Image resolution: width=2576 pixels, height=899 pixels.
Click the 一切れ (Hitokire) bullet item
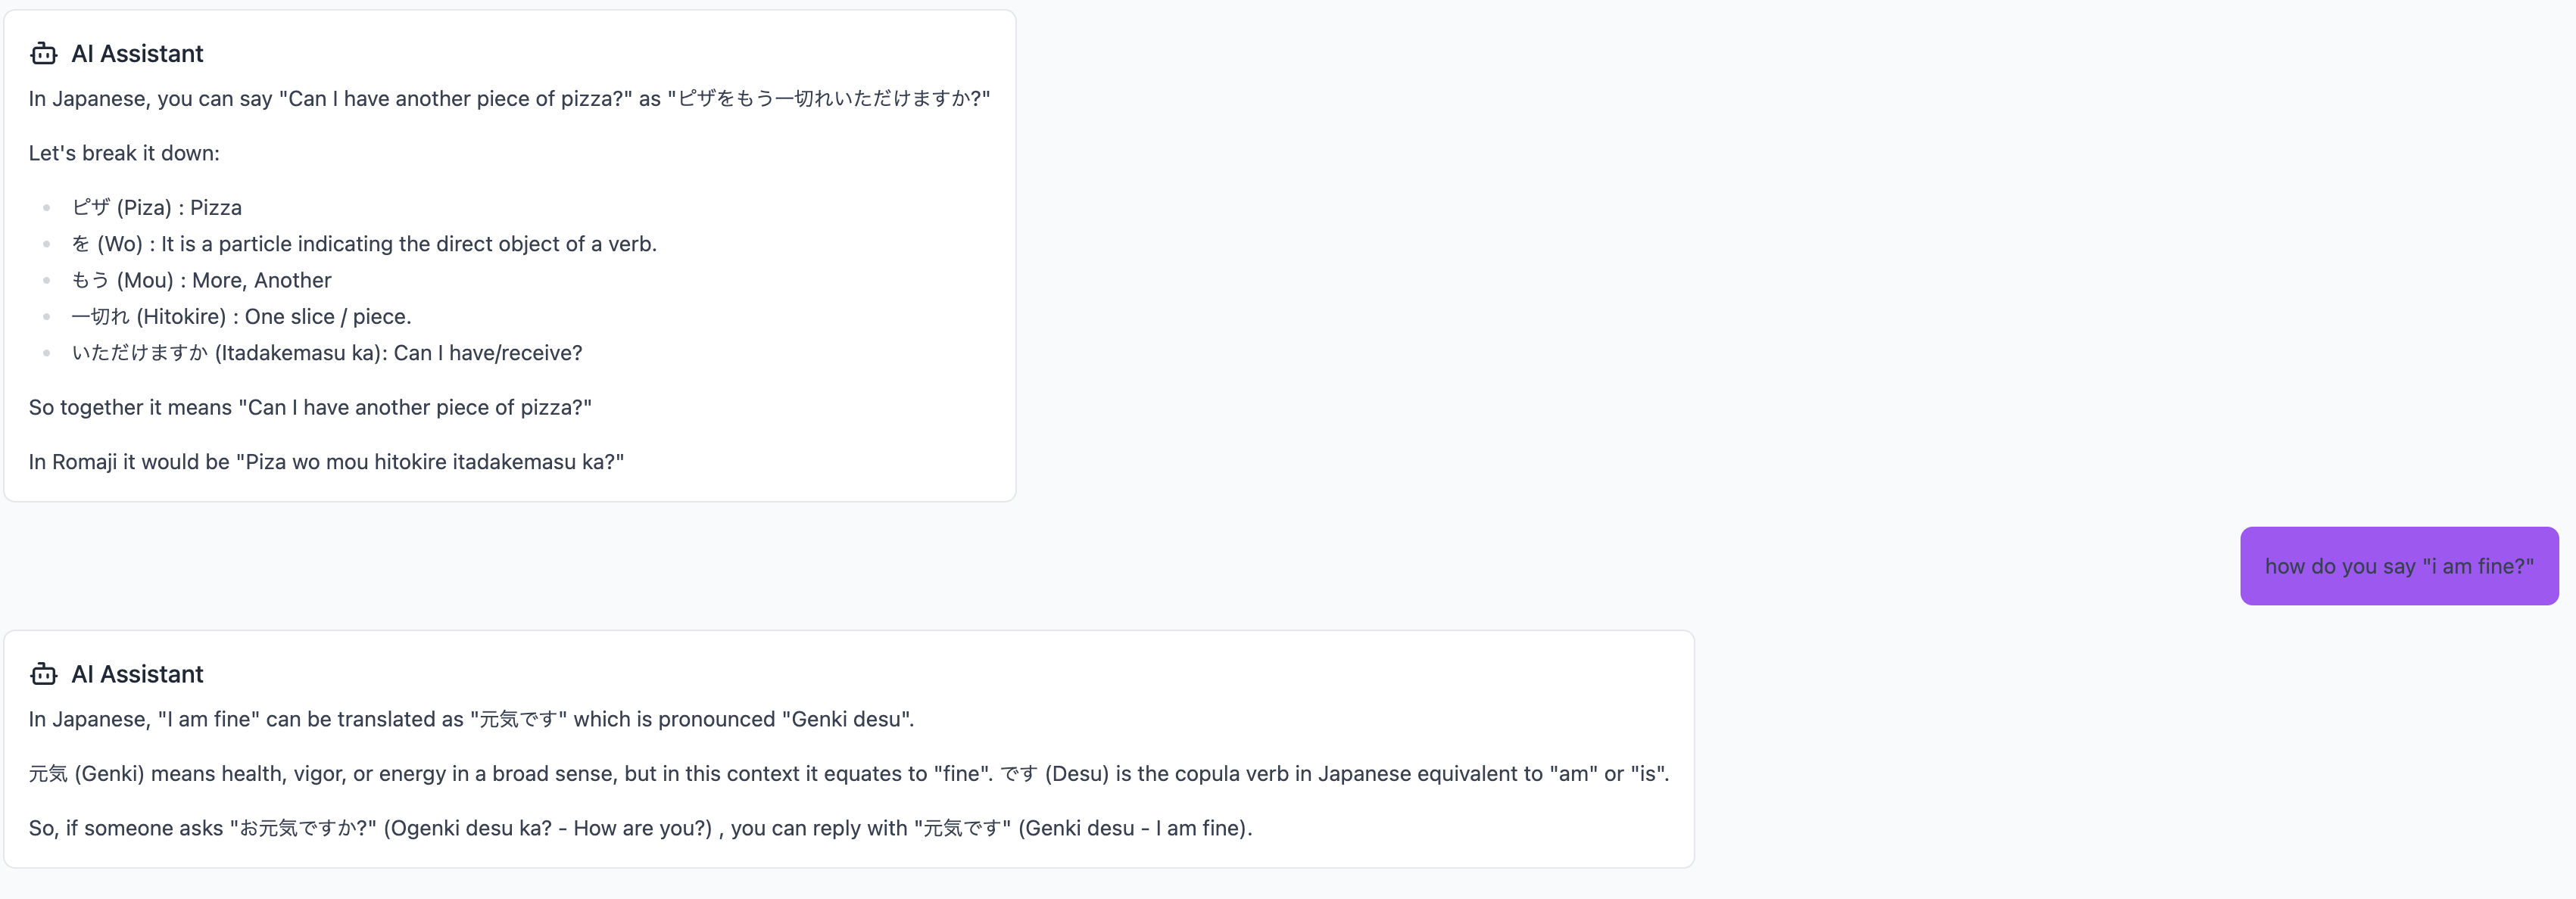[241, 316]
